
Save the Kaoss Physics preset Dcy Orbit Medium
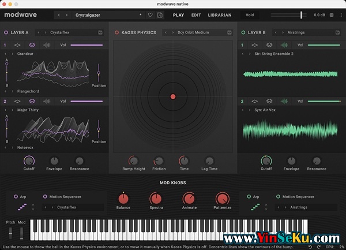[230, 32]
